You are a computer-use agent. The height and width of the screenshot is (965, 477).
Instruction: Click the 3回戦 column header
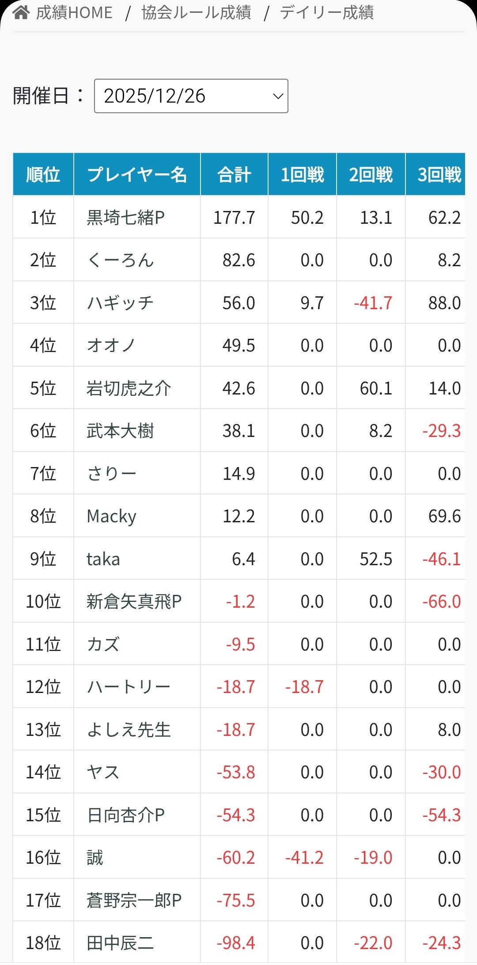[439, 174]
